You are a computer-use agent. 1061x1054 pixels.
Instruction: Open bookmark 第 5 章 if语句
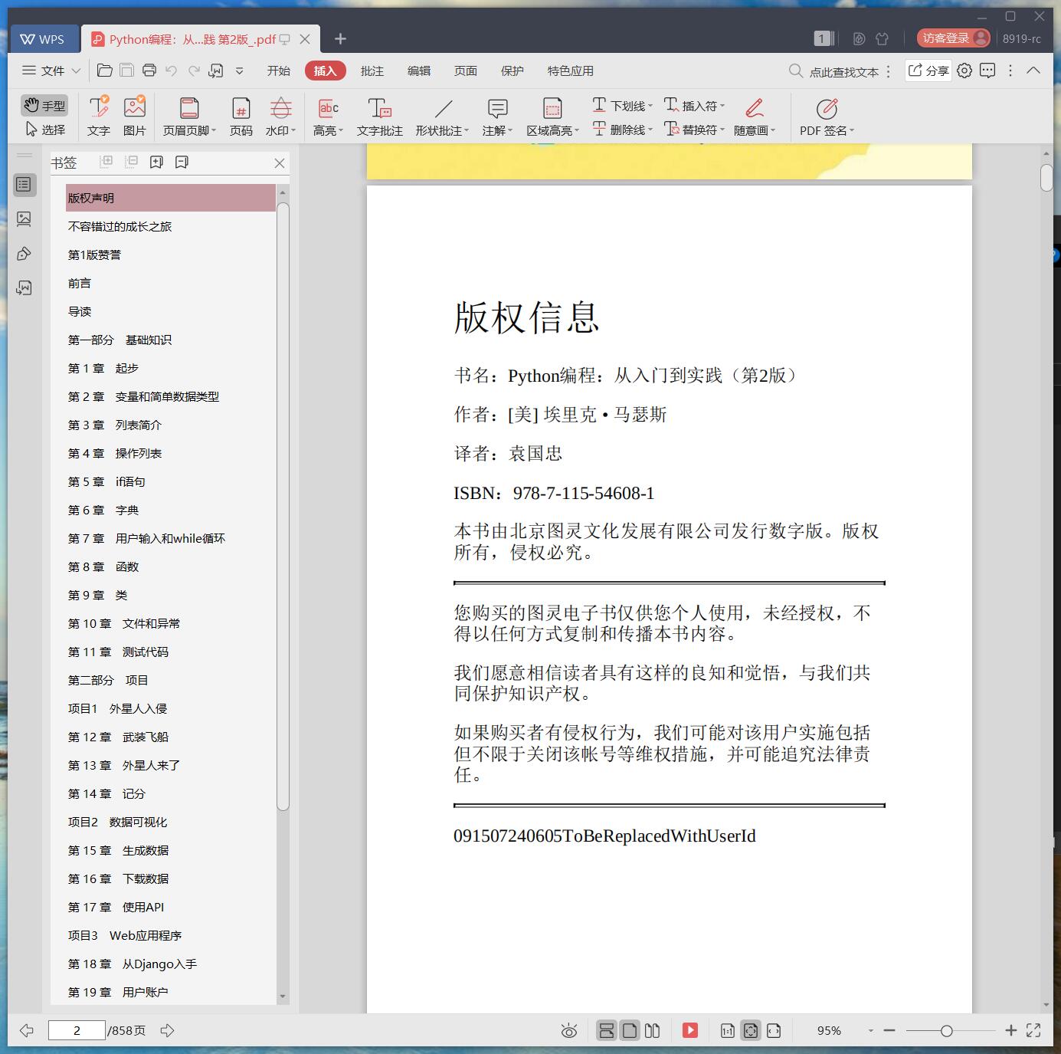pos(106,481)
